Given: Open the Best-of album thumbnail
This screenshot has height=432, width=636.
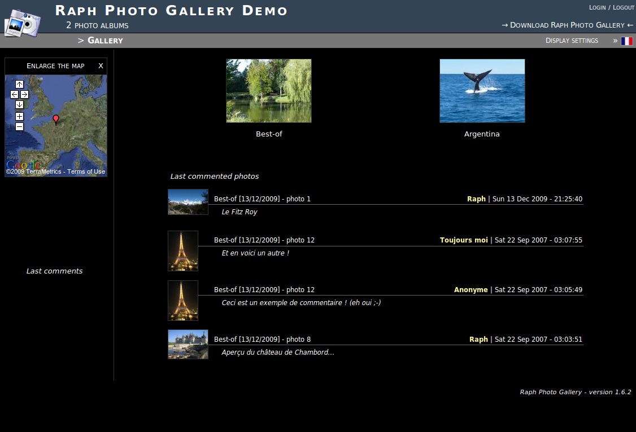Looking at the screenshot, I should (269, 91).
